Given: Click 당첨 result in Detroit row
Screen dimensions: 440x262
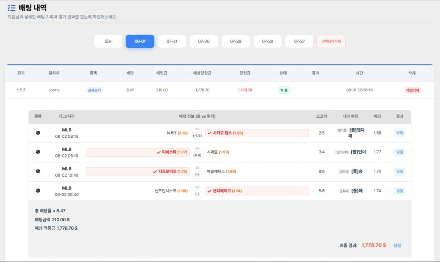Looking at the screenshot, I should [x=400, y=172].
